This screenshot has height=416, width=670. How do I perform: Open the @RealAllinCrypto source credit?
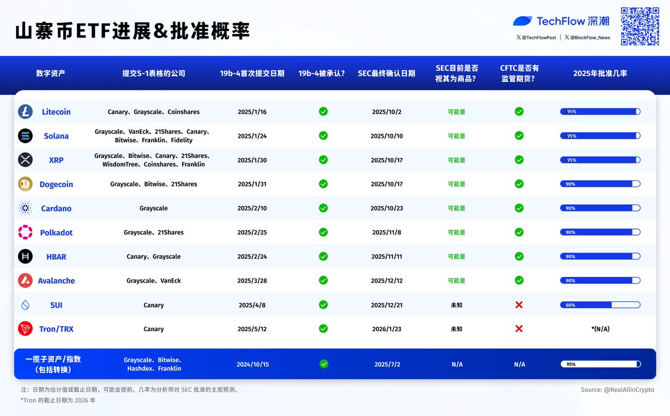coord(618,390)
